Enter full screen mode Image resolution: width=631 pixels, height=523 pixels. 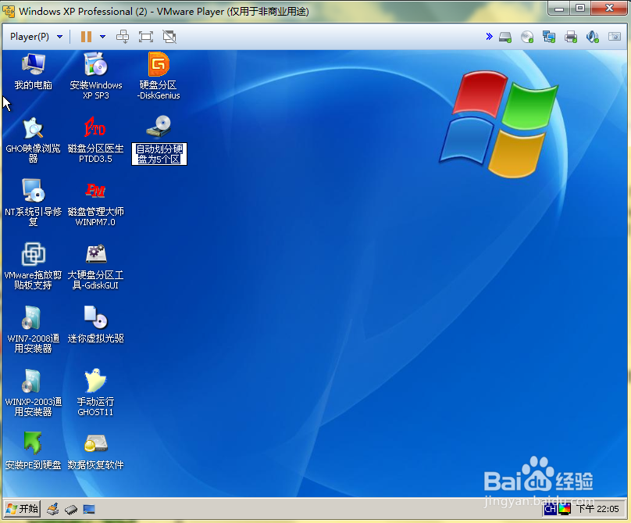[x=146, y=37]
